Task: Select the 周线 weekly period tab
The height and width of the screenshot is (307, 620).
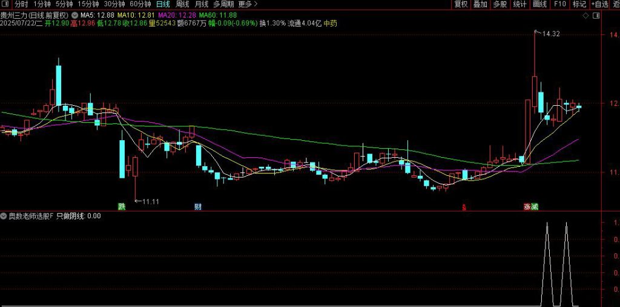Action: click(182, 4)
